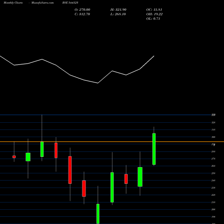Click the 238 price axis label
The image size is (224, 224).
click(x=213, y=188)
